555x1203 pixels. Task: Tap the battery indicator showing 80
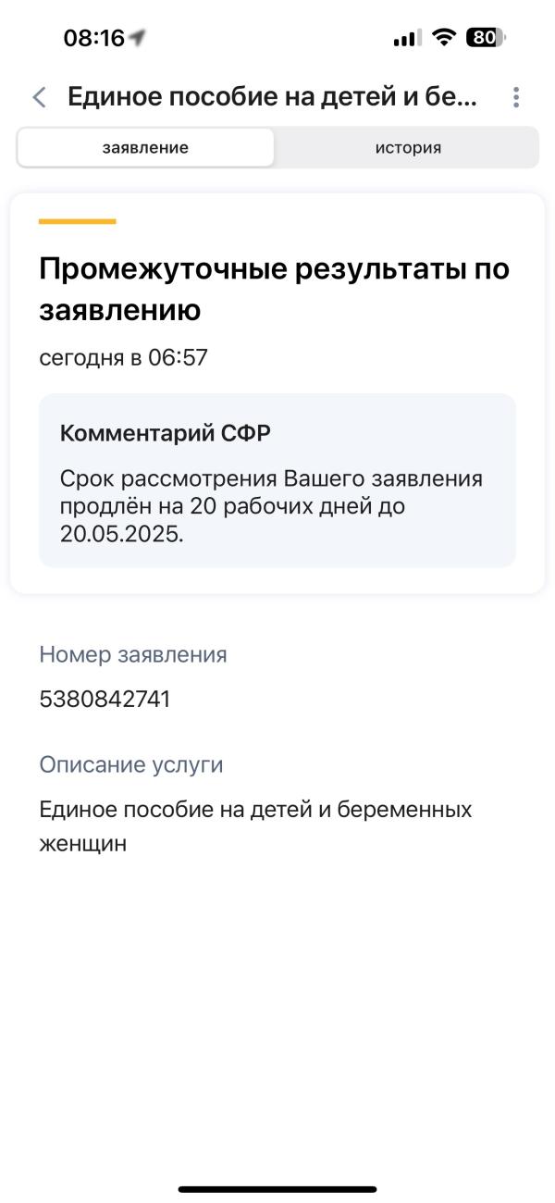click(487, 38)
